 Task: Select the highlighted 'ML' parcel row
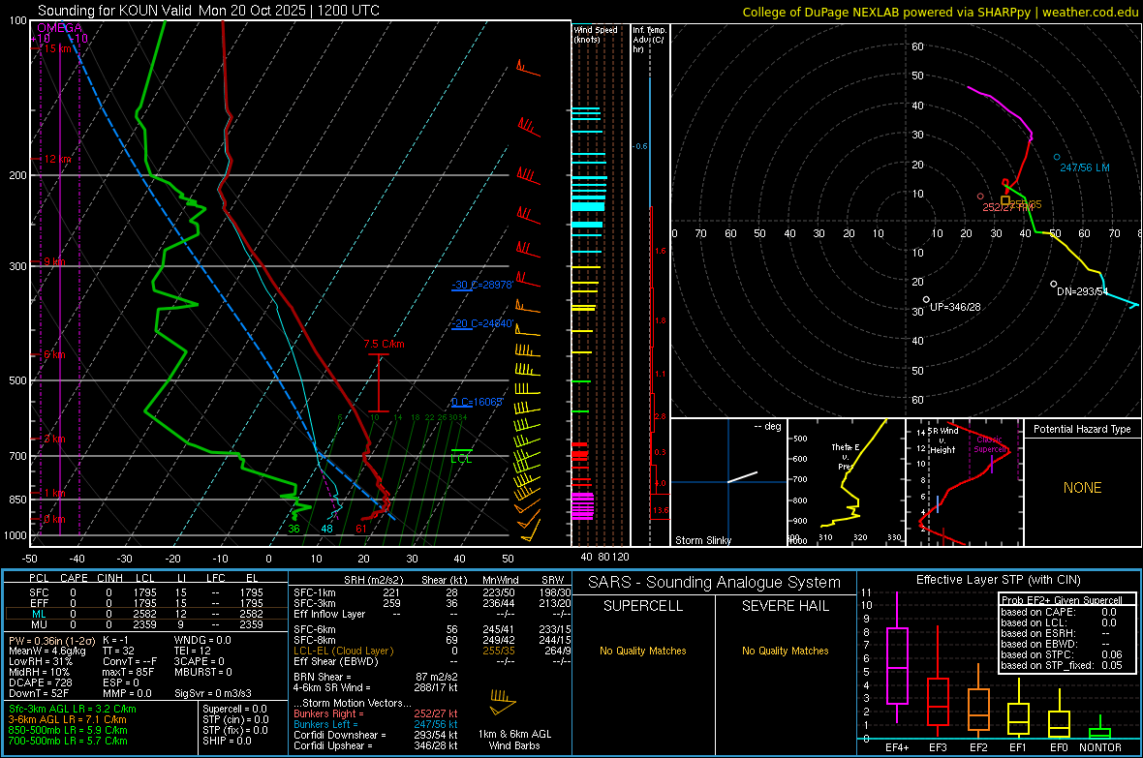[x=146, y=614]
